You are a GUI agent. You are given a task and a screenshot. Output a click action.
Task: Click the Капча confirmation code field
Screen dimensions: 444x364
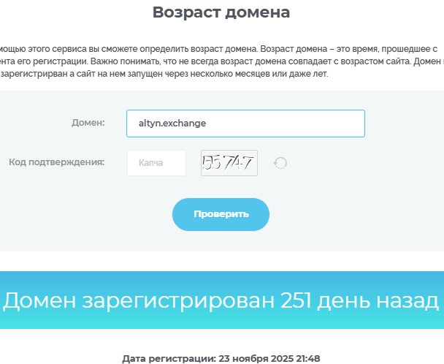156,163
